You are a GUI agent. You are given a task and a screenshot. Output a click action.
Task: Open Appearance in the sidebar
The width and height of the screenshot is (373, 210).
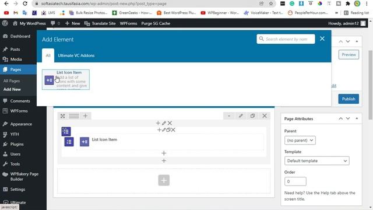tap(21, 124)
